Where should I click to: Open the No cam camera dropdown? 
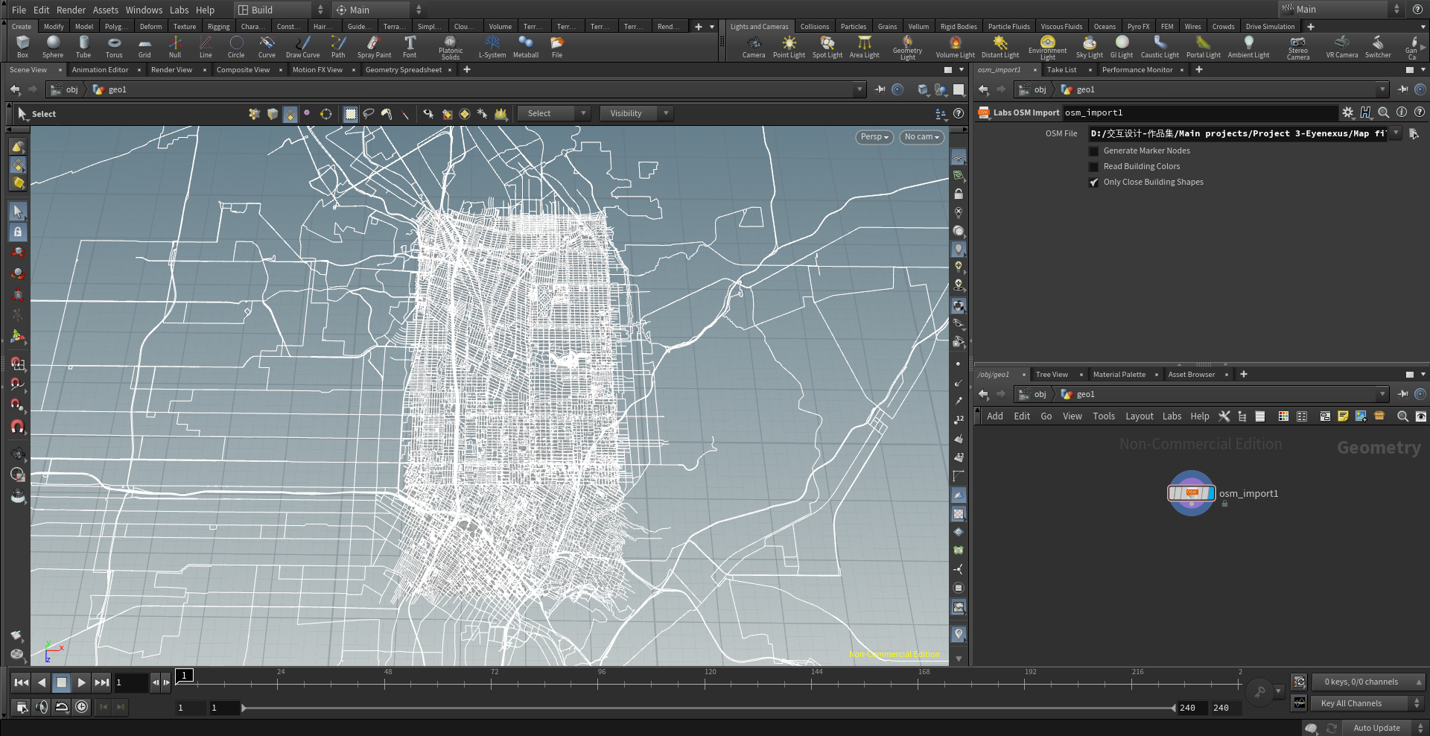(921, 137)
